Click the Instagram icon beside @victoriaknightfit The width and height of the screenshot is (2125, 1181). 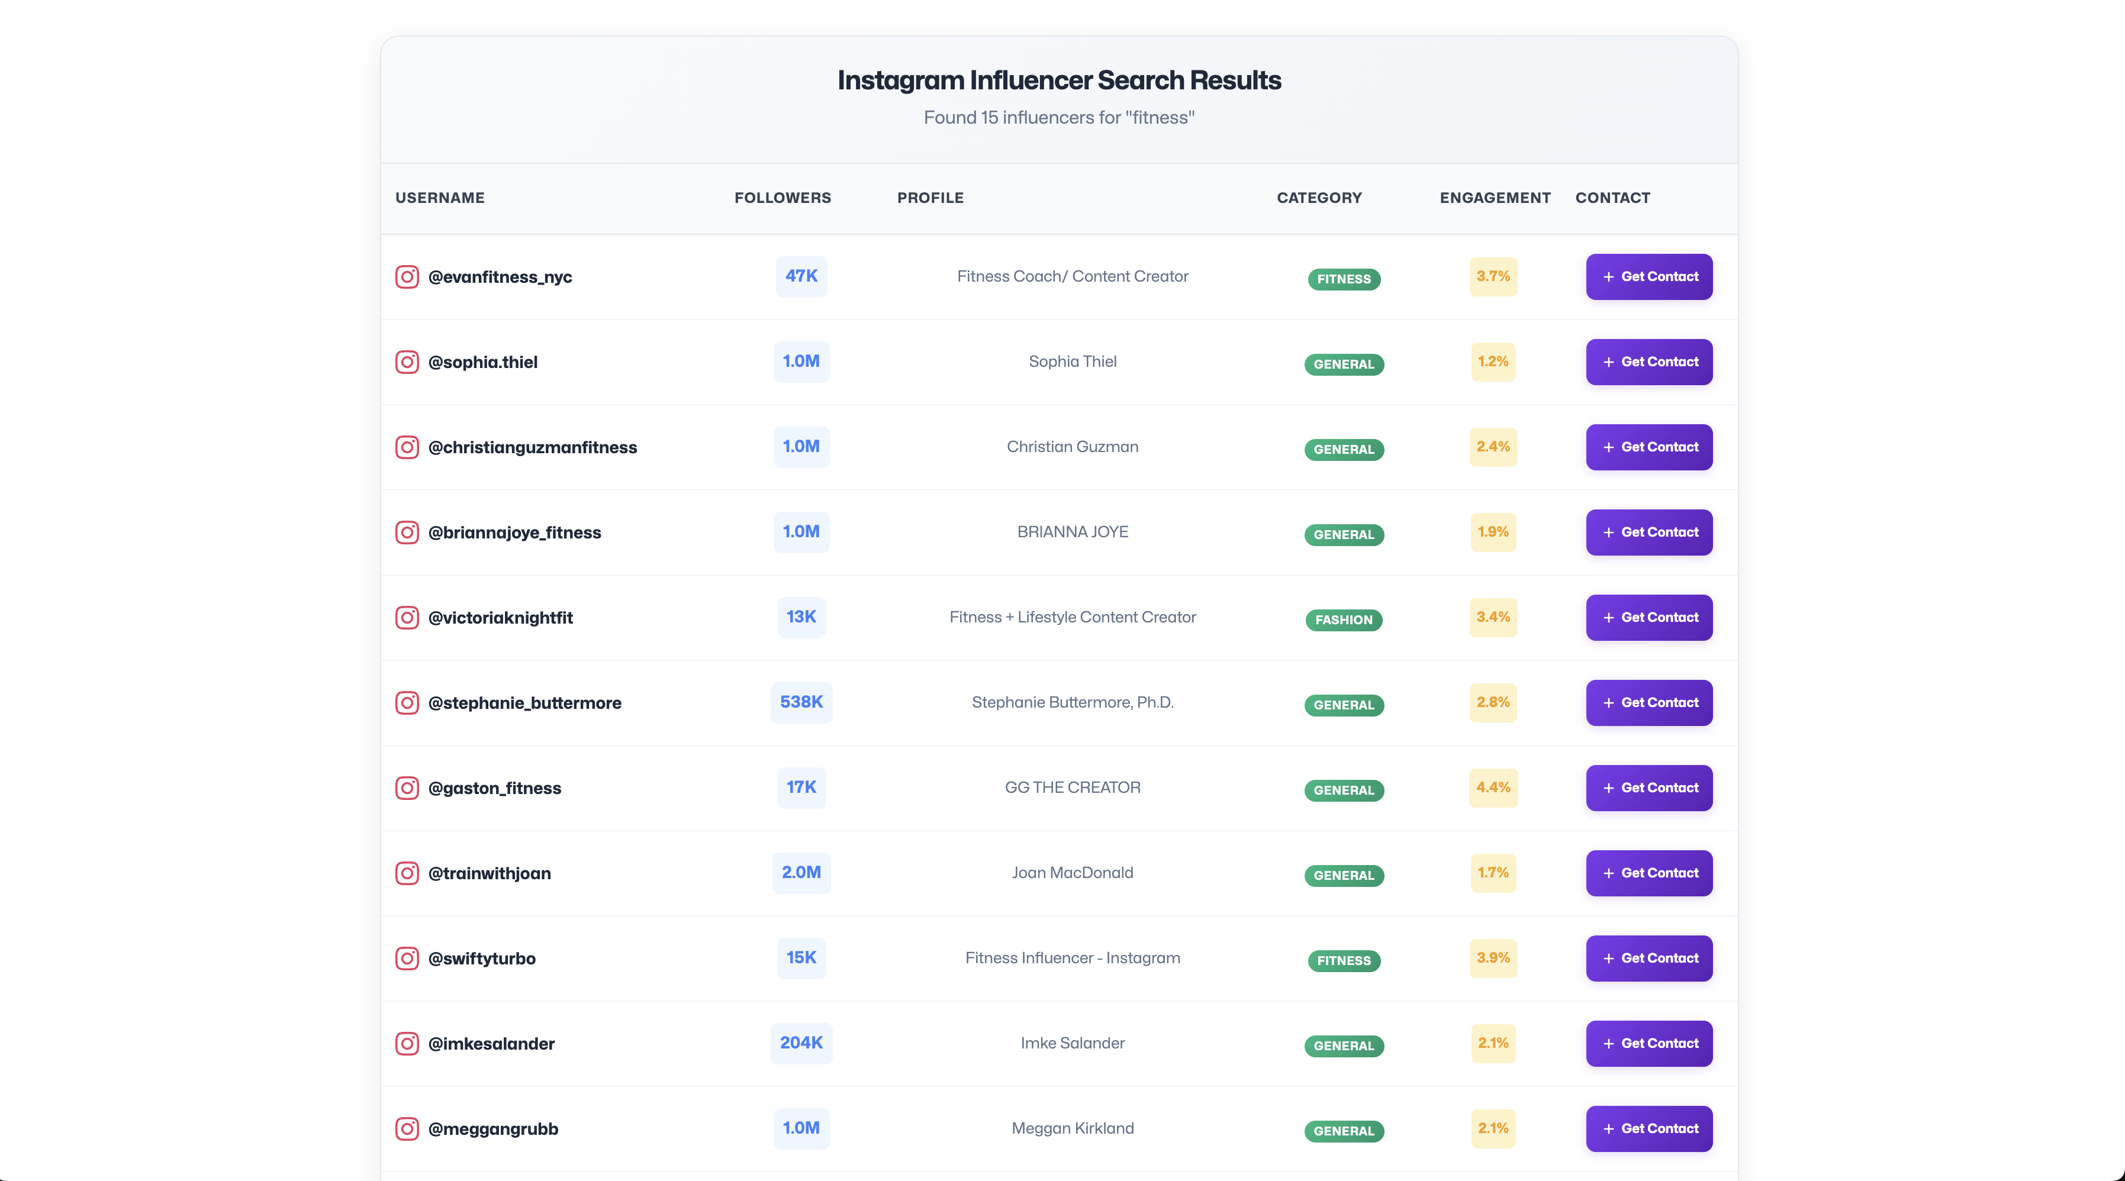407,618
